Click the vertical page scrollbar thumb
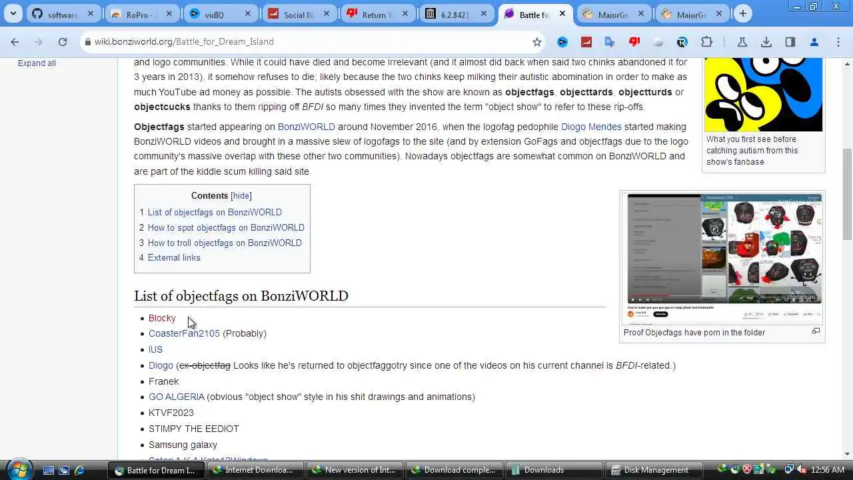Screen dimensions: 853x480 point(847,193)
